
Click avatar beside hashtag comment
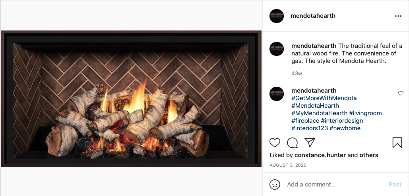pyautogui.click(x=277, y=94)
